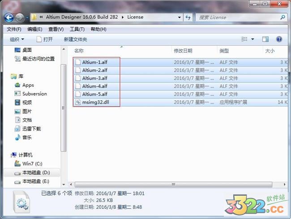Open the 编辑(E) menu
Viewport: 291px width, 219px height.
[x=35, y=29]
